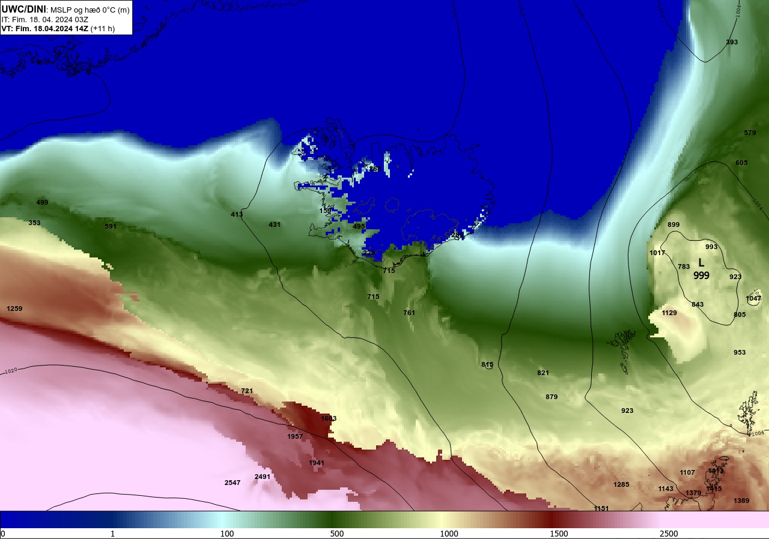Click the map value 1941
The height and width of the screenshot is (539, 769).
(x=317, y=463)
